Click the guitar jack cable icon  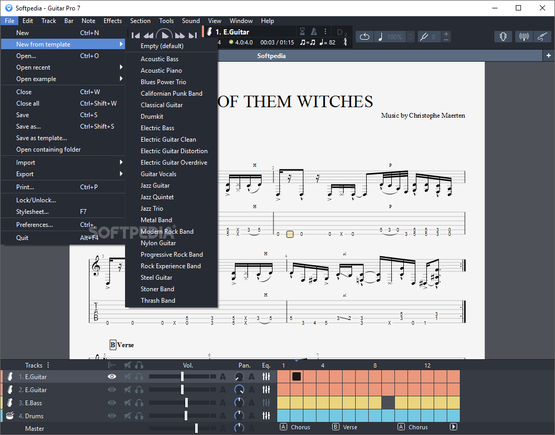pyautogui.click(x=542, y=37)
